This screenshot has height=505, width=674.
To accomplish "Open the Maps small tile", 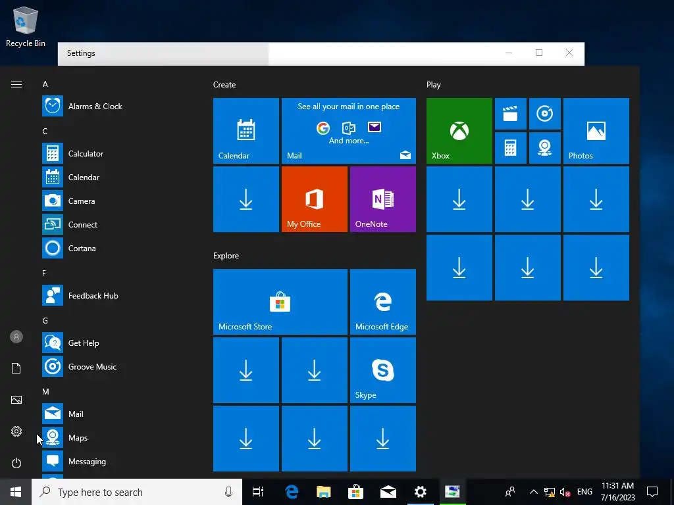I will [544, 148].
